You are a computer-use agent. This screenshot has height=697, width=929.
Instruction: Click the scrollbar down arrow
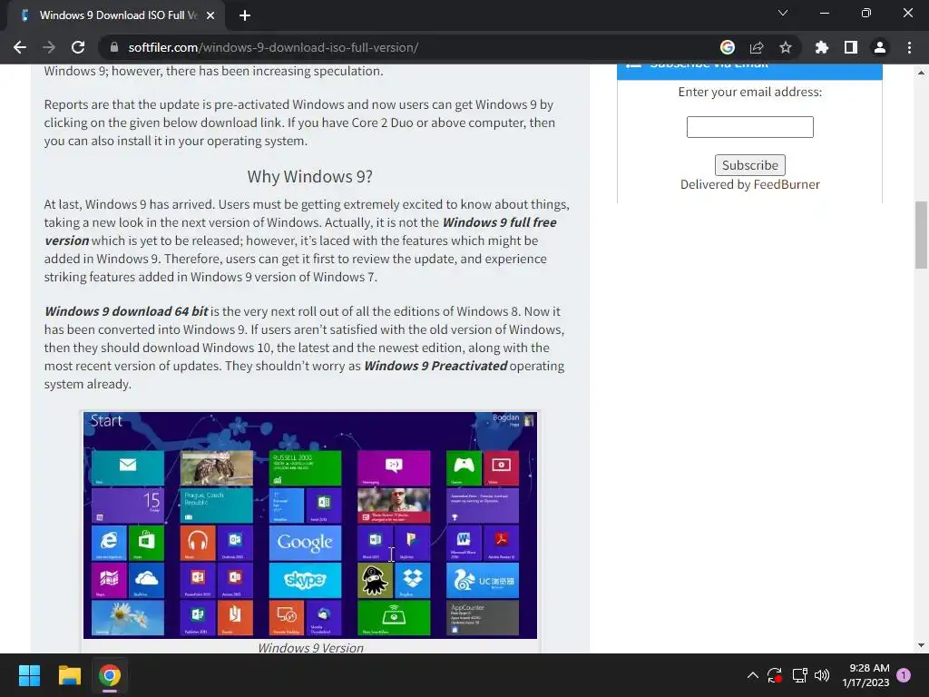pos(921,645)
